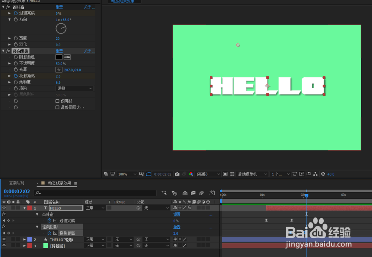This screenshot has width=372, height=257.
Task: Enable motion blur icon in timeline
Action: [x=201, y=193]
